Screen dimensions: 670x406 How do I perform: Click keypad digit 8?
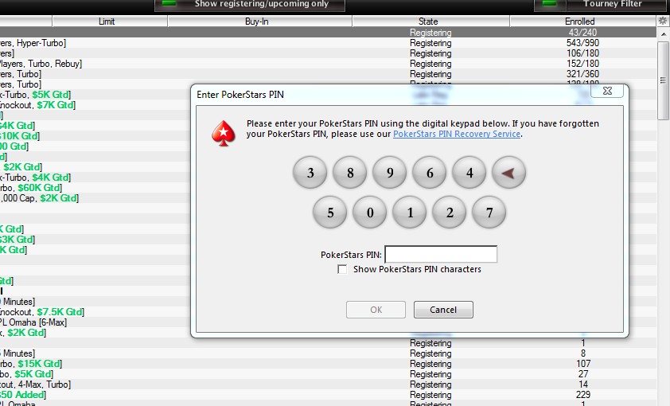(x=350, y=173)
